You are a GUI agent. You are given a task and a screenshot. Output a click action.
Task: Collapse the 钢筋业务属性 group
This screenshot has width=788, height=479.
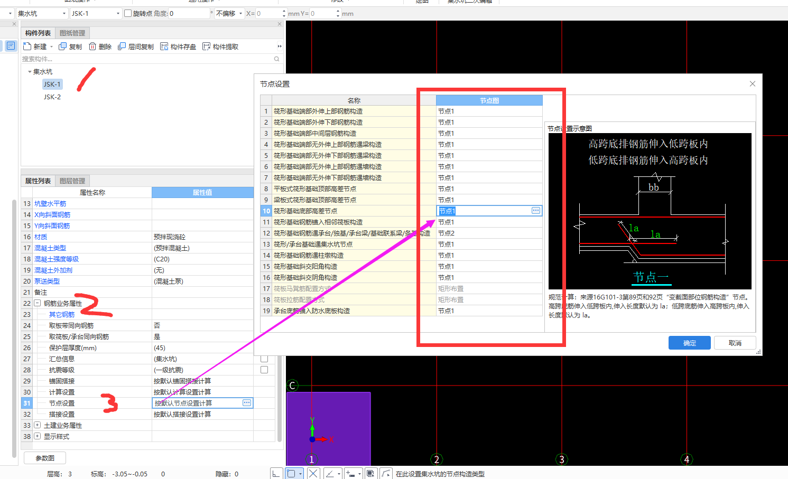coord(38,303)
